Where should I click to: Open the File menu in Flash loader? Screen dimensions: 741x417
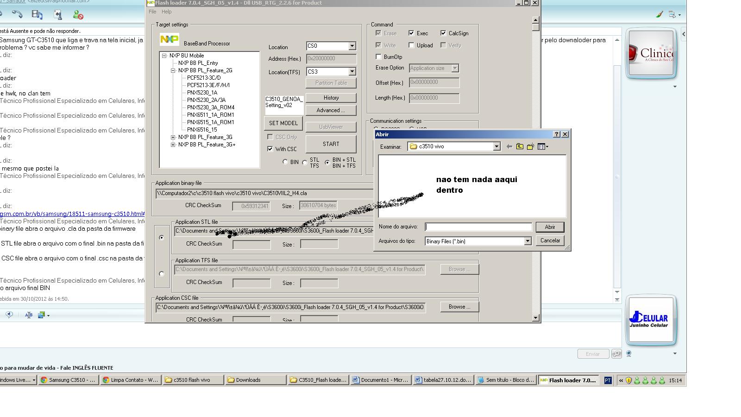(152, 12)
